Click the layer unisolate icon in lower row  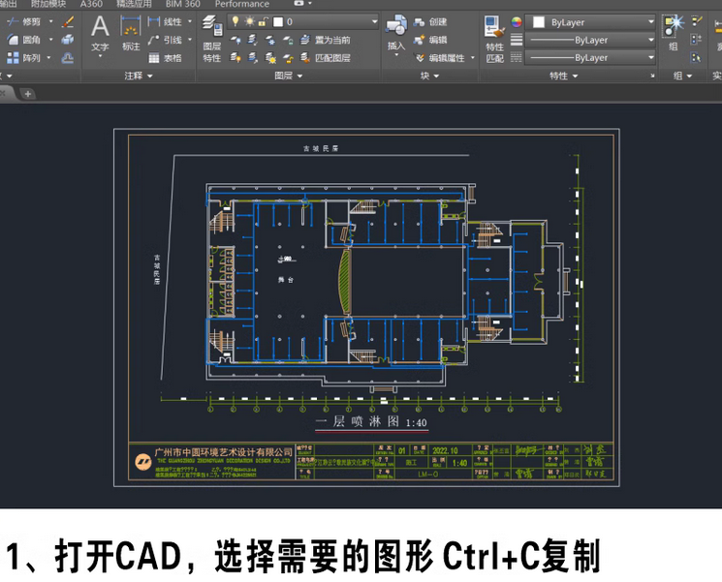[x=253, y=58]
